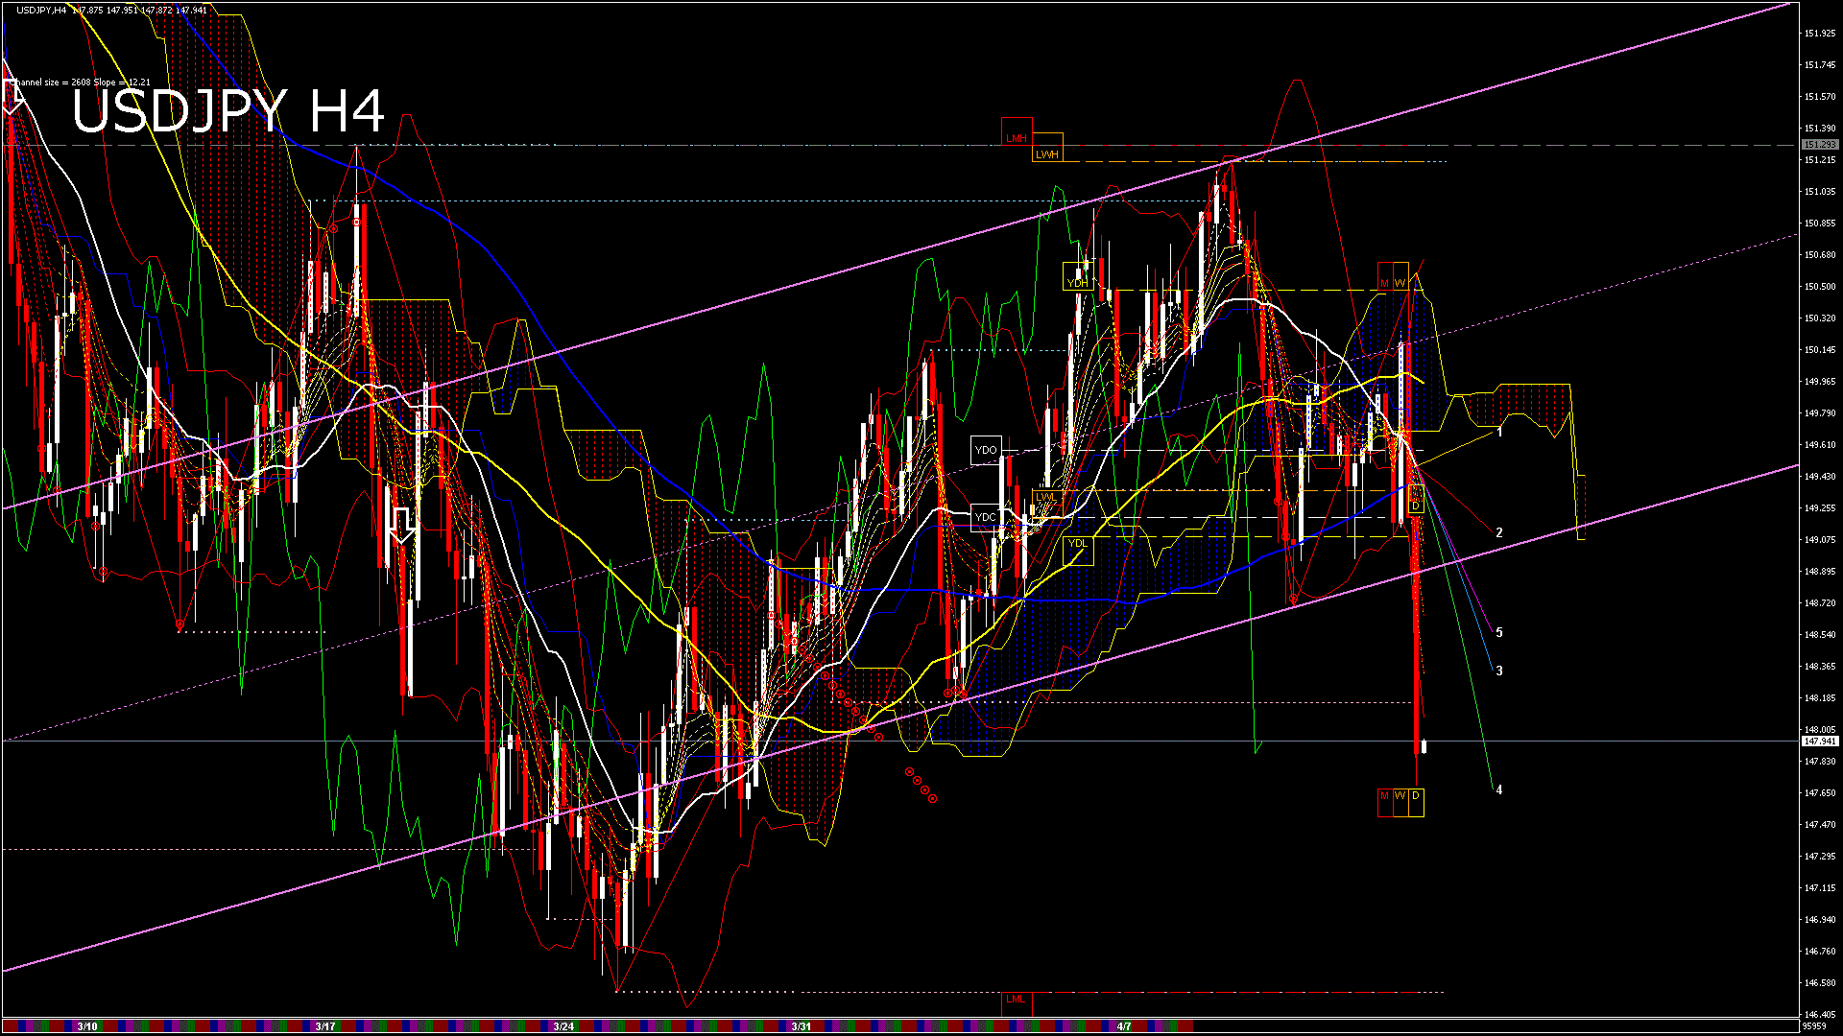Image resolution: width=1843 pixels, height=1036 pixels.
Task: Click the large USDJPY H4 title
Action: [x=228, y=111]
